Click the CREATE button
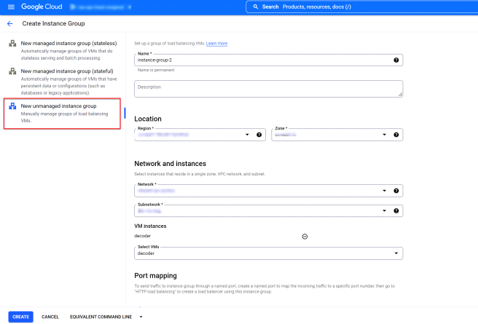The height and width of the screenshot is (324, 478). (20, 317)
